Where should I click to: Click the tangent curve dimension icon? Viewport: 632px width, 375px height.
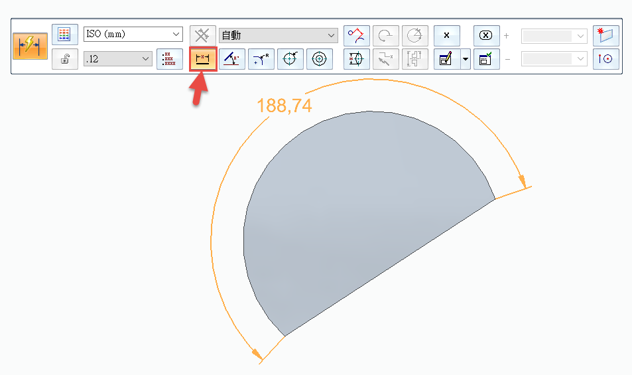point(357,35)
